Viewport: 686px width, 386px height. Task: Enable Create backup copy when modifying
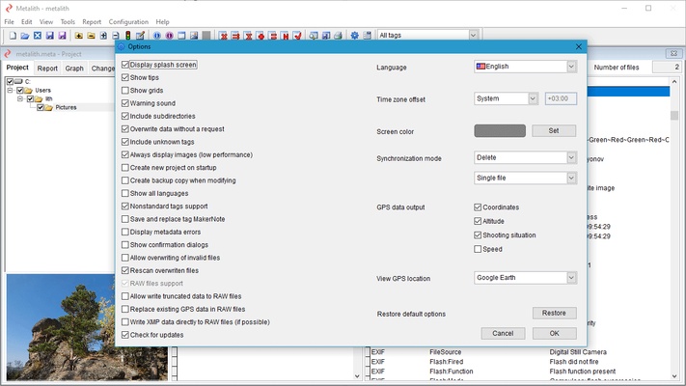125,180
